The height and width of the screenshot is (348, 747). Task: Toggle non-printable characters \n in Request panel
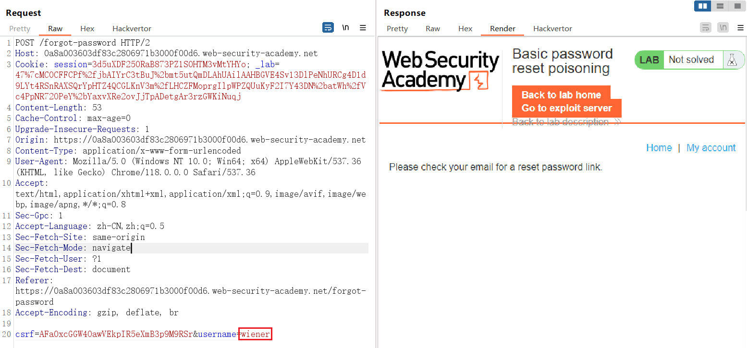(345, 27)
